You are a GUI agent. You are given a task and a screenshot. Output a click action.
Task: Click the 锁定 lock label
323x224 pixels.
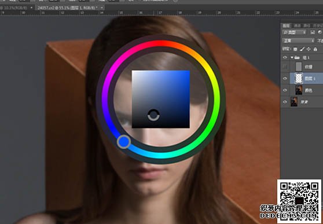point(287,49)
